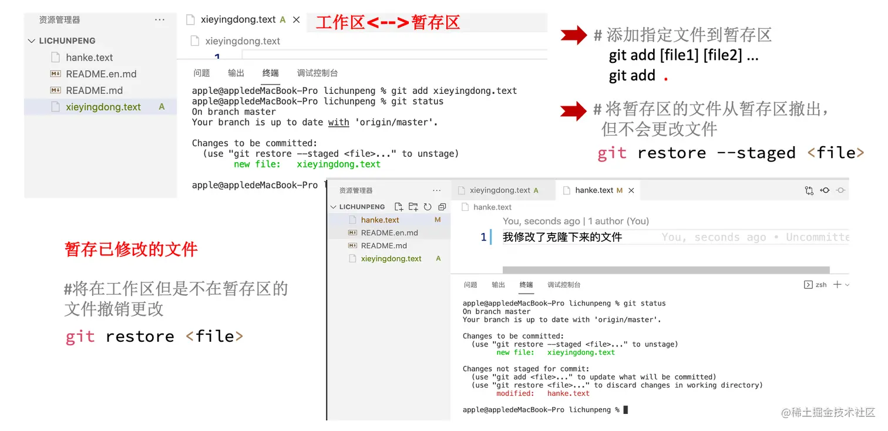Viewport: 888px width, 431px height.
Task: Open the explorer ··· menu in top window
Action: pos(160,19)
